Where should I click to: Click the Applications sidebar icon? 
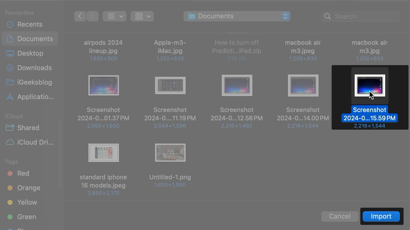pyautogui.click(x=10, y=97)
